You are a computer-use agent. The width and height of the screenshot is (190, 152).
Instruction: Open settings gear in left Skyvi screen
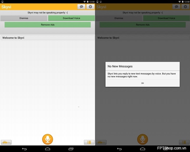pyautogui.click(x=90, y=7)
